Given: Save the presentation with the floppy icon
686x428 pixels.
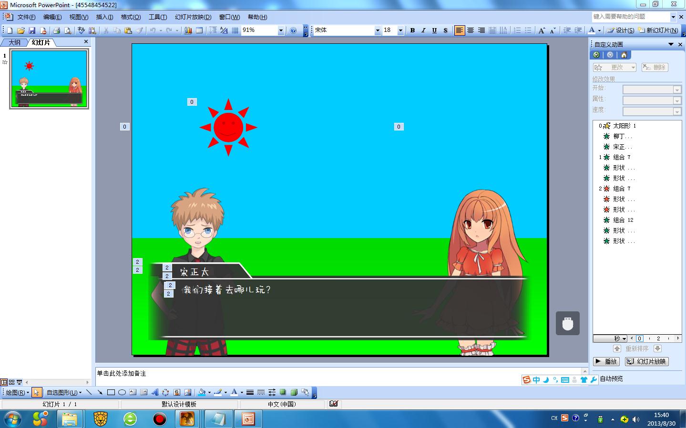Looking at the screenshot, I should point(32,30).
